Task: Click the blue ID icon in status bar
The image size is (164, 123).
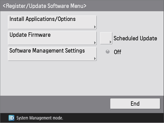Action: 11,118
